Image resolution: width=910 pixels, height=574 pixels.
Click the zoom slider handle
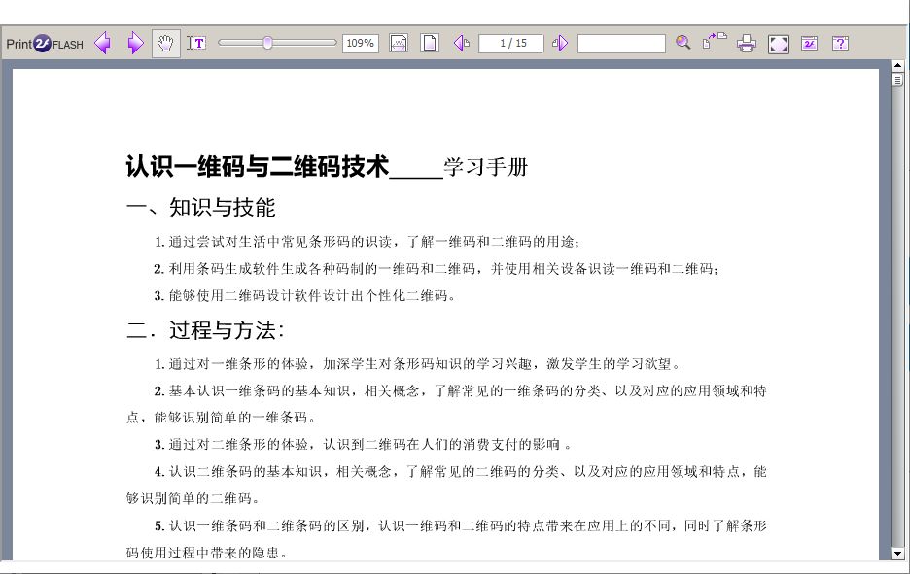pos(267,43)
